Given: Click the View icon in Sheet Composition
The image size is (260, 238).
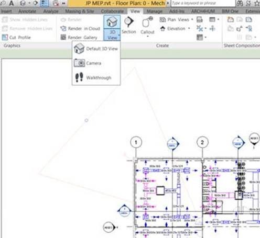Looking at the screenshot, I should (x=240, y=19).
